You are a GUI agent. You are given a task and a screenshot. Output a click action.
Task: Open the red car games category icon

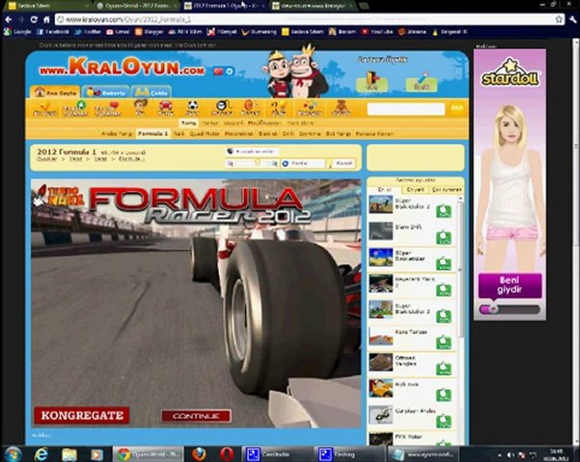pos(165,108)
